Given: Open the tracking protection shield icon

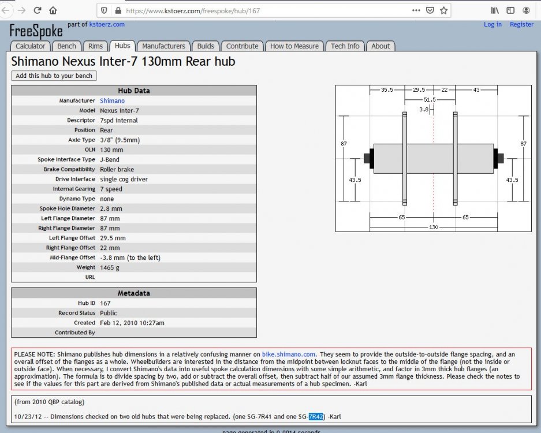Looking at the screenshot, I should coord(104,11).
